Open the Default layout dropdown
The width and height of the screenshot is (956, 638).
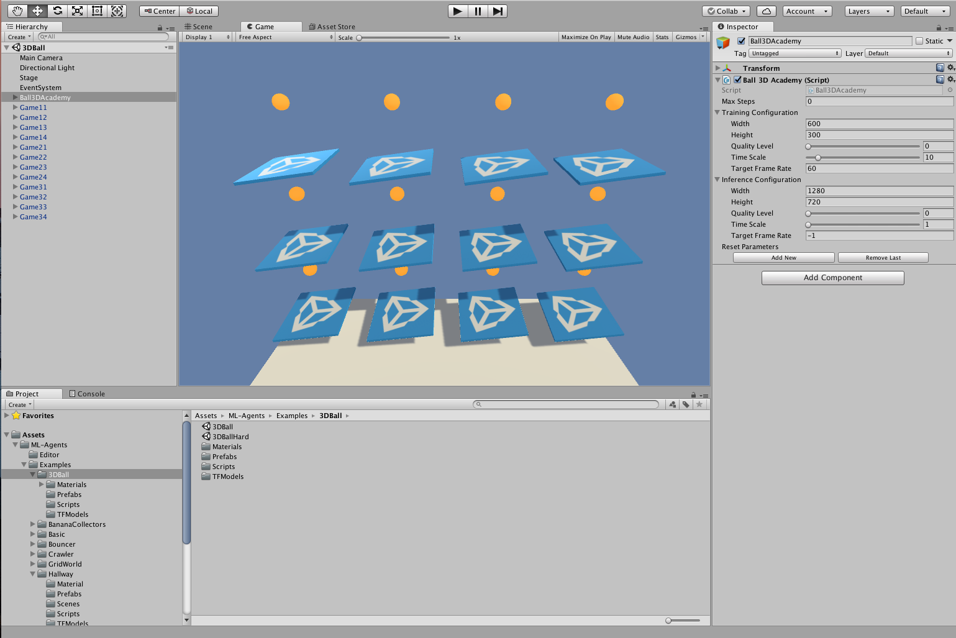pyautogui.click(x=925, y=11)
